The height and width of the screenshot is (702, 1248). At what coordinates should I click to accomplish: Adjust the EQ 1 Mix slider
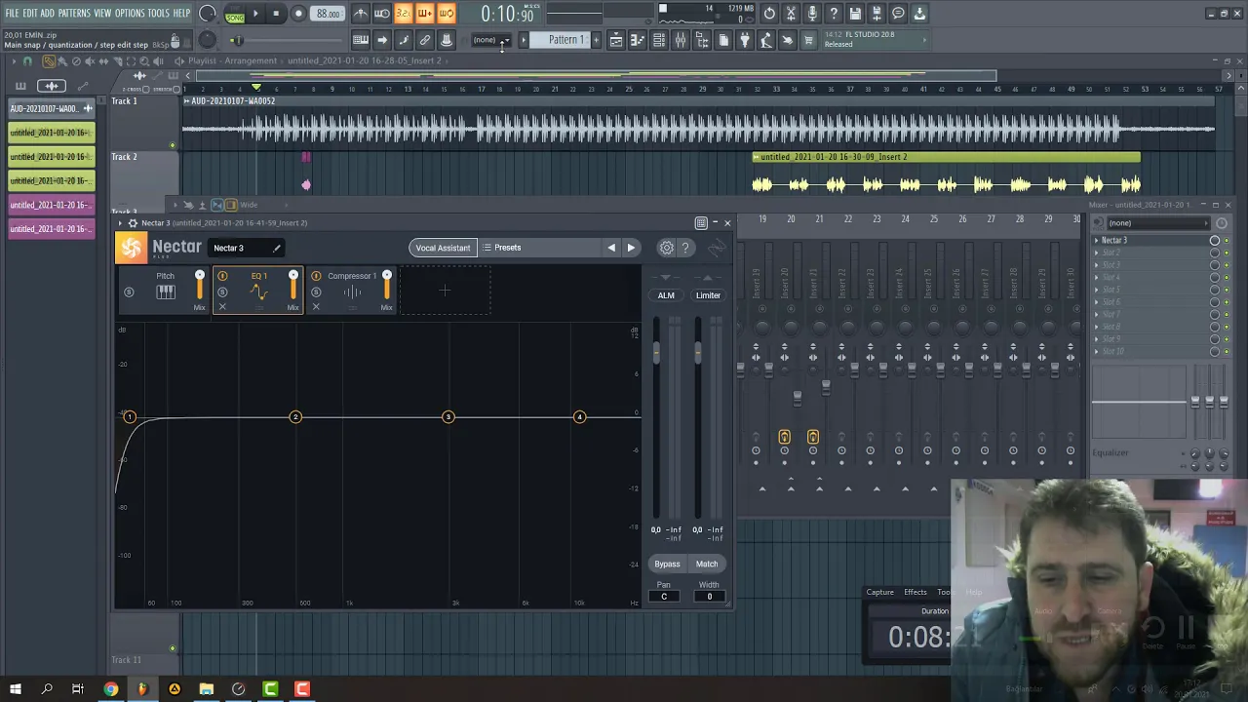(x=293, y=286)
